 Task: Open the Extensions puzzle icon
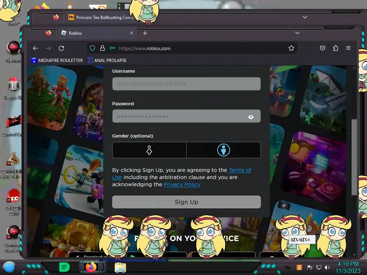(x=335, y=48)
